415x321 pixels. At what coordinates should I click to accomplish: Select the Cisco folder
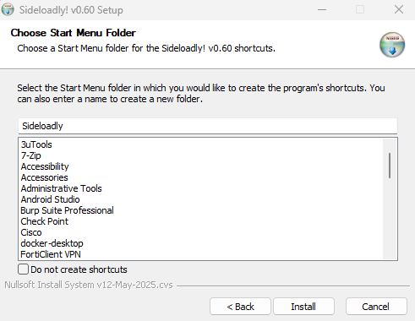[x=31, y=232]
